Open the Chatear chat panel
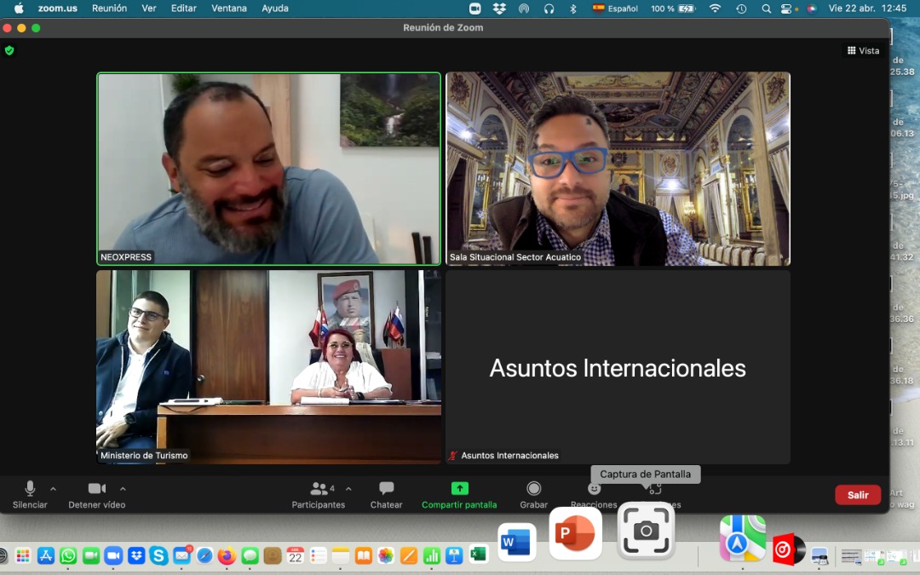The image size is (920, 575). (386, 494)
